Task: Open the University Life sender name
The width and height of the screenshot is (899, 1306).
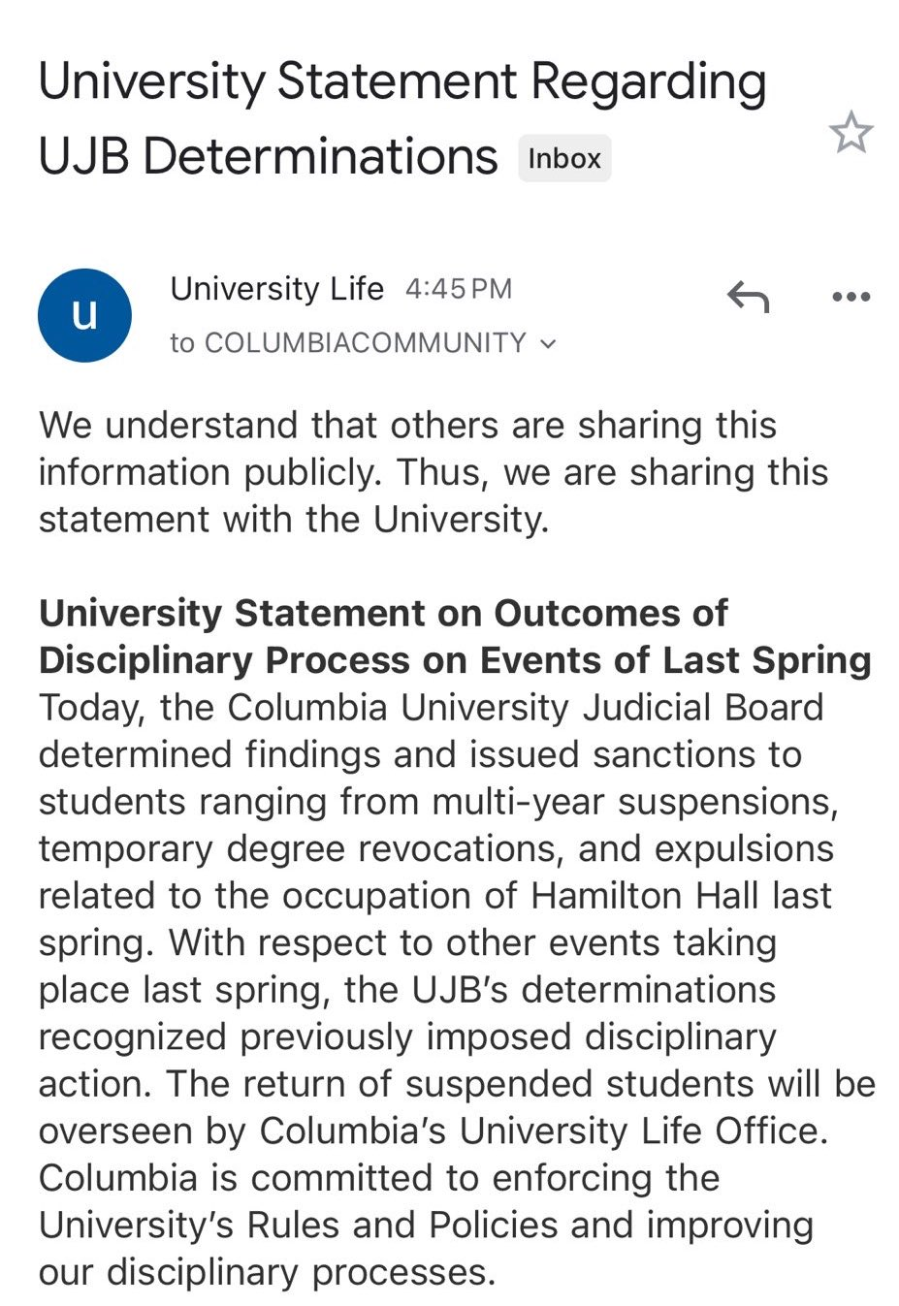Action: [x=276, y=289]
